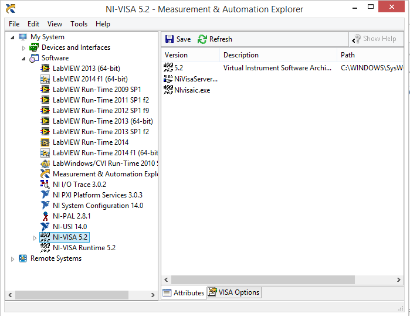This screenshot has width=410, height=317.
Task: Click the LabVIEW 2013 (64-bit) icon
Action: pos(45,69)
